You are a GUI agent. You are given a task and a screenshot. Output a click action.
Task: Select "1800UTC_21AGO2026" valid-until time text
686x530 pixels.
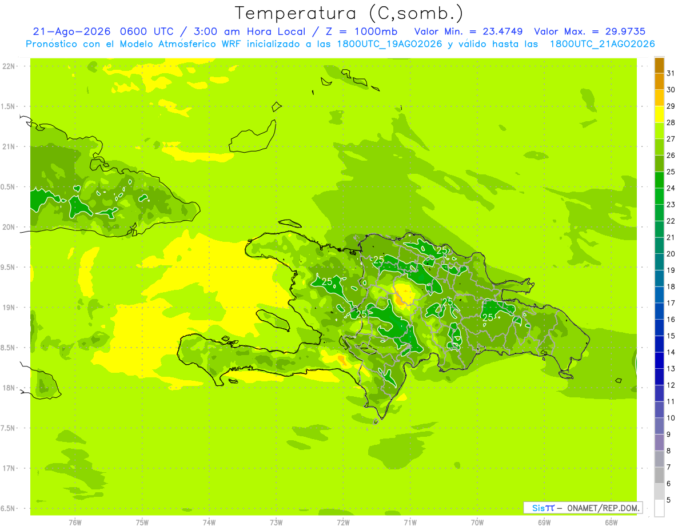(602, 44)
